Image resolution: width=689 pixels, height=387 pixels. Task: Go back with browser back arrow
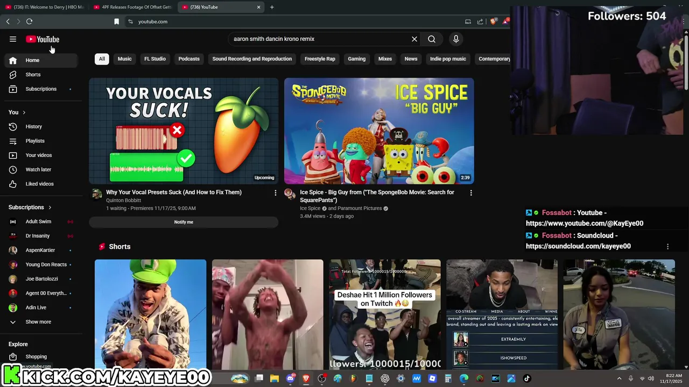[x=8, y=21]
